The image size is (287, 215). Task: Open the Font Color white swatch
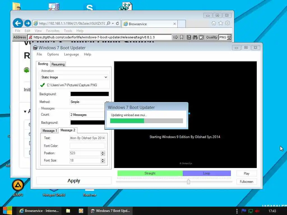tap(87, 146)
